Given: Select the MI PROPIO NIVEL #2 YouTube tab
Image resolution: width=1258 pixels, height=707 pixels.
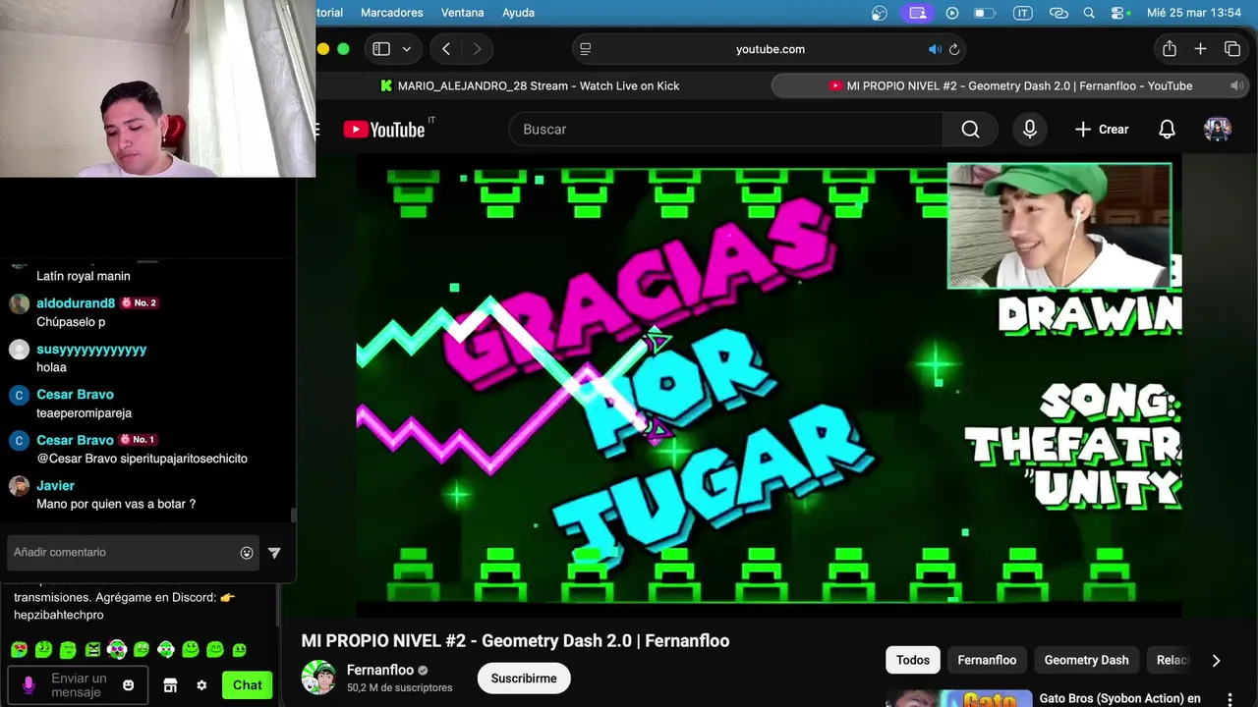Looking at the screenshot, I should coord(1010,85).
